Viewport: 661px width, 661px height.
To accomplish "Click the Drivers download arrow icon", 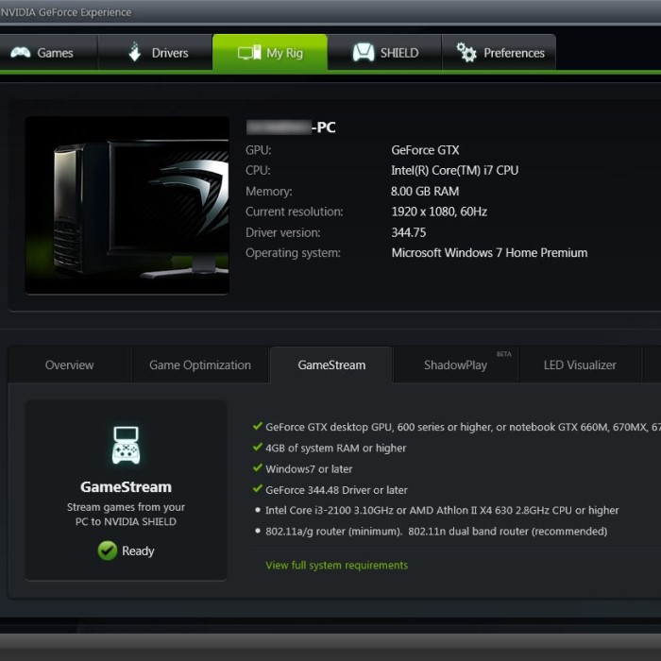I will coord(135,52).
